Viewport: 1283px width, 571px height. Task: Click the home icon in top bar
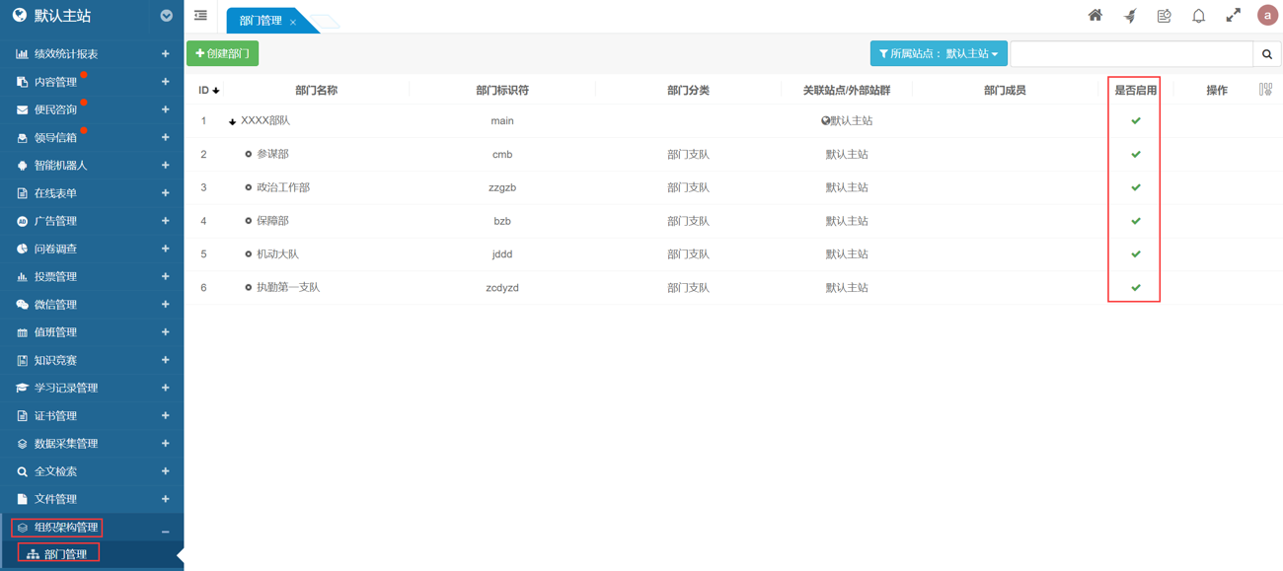click(1094, 16)
